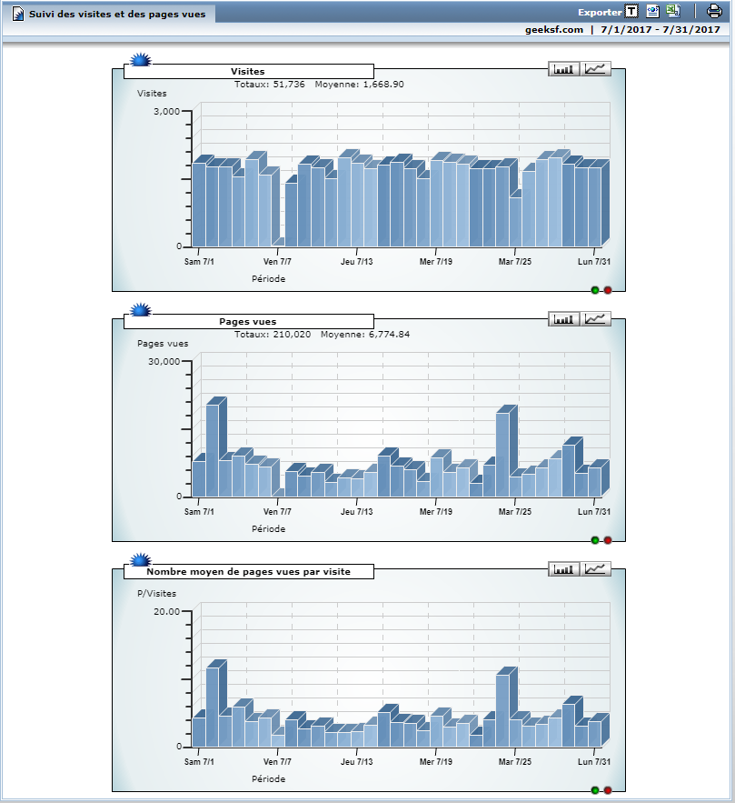Select the 'Moyenne: 6,774.84' value

pyautogui.click(x=365, y=335)
